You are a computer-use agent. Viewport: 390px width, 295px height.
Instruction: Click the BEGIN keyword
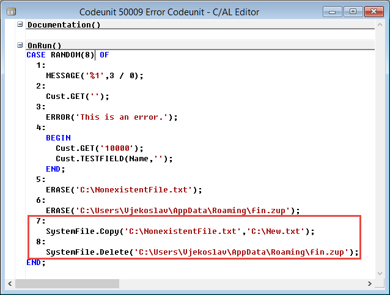58,138
